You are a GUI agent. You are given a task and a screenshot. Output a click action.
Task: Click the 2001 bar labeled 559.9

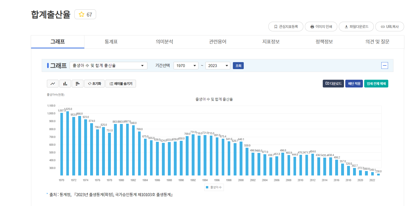(x=247, y=161)
